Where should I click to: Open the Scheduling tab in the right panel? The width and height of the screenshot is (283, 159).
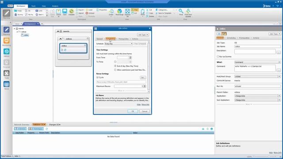pos(231,38)
